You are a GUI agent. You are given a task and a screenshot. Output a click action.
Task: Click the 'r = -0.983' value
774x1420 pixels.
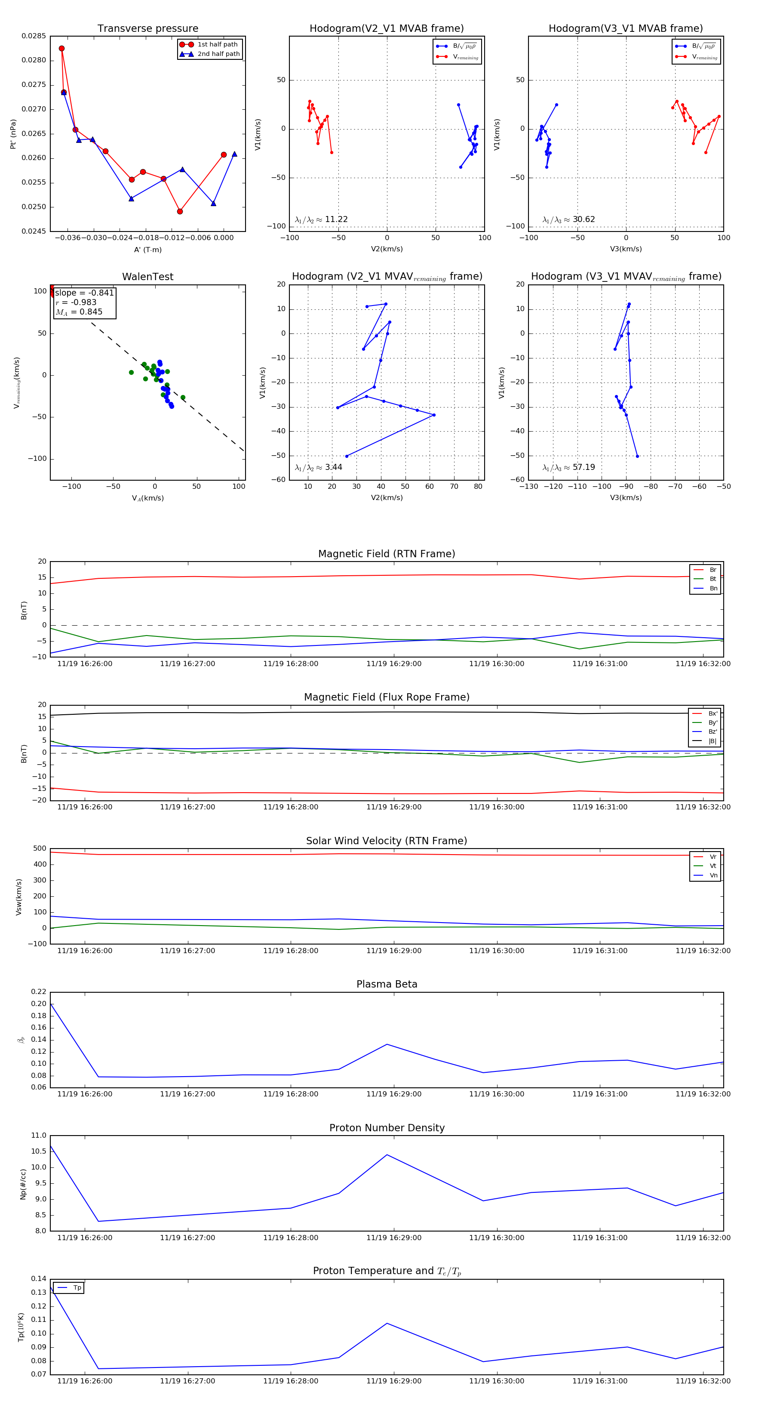(76, 302)
